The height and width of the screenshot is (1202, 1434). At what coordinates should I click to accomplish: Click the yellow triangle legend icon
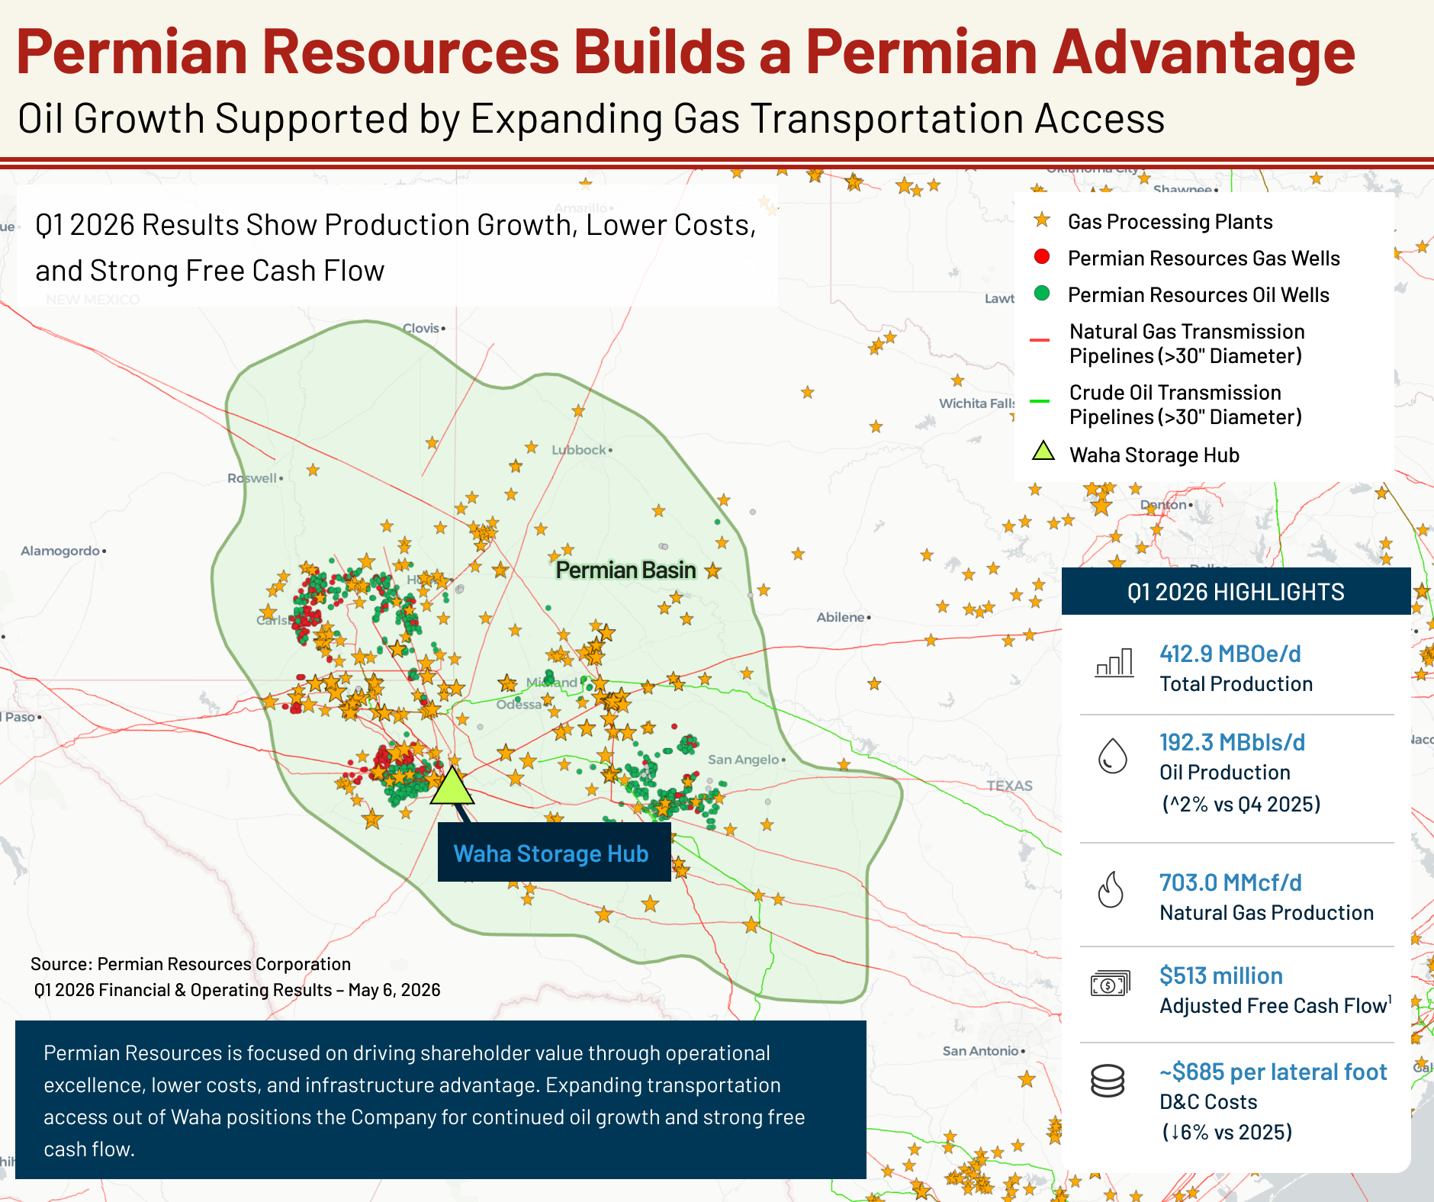(1043, 451)
